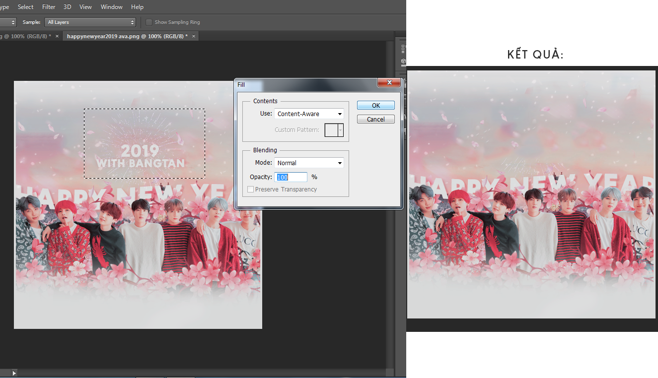Click the 'KẾT QUẢ:' heading
The image size is (658, 378).
click(536, 55)
